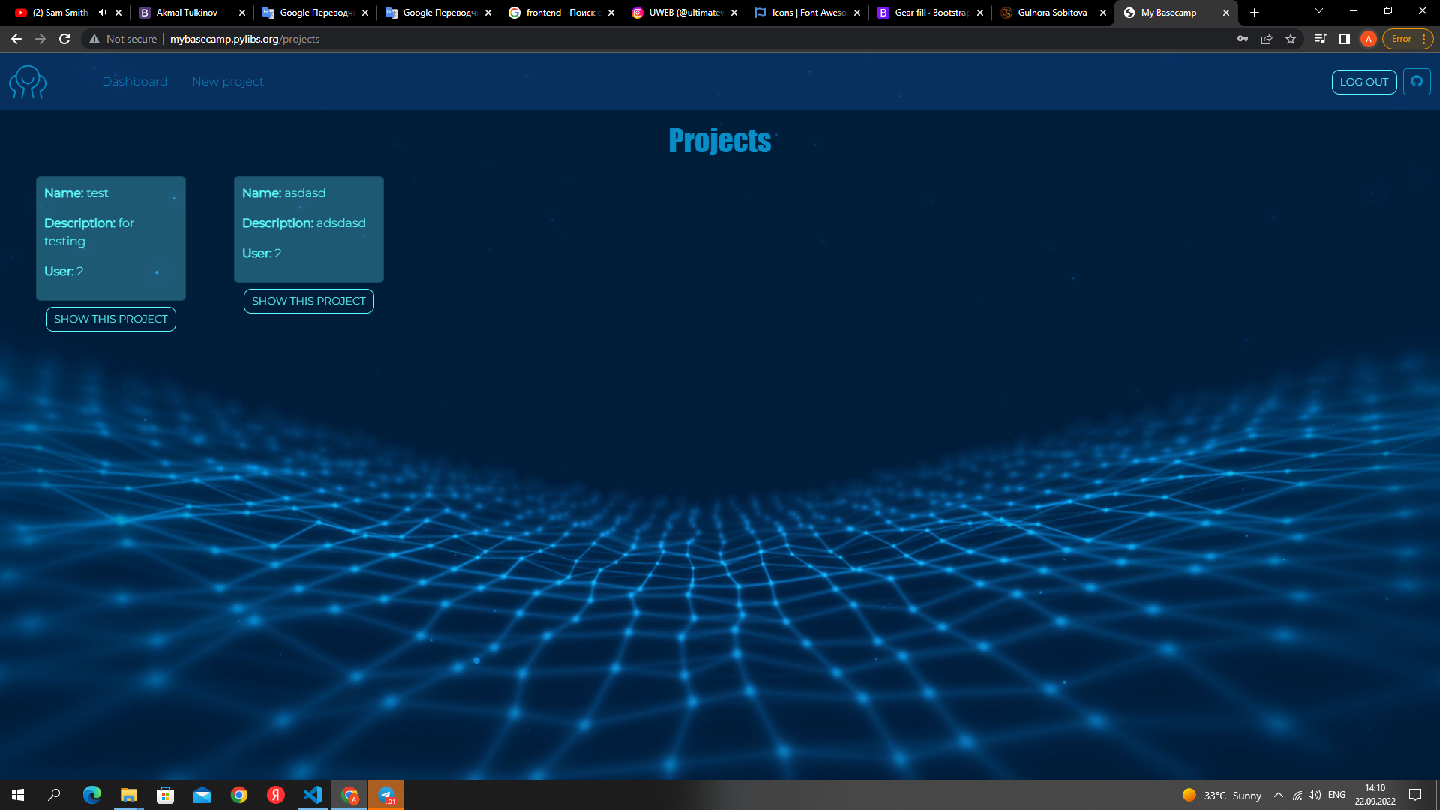Viewport: 1440px width, 810px height.
Task: Select the 'asdasd' project card
Action: coord(309,229)
